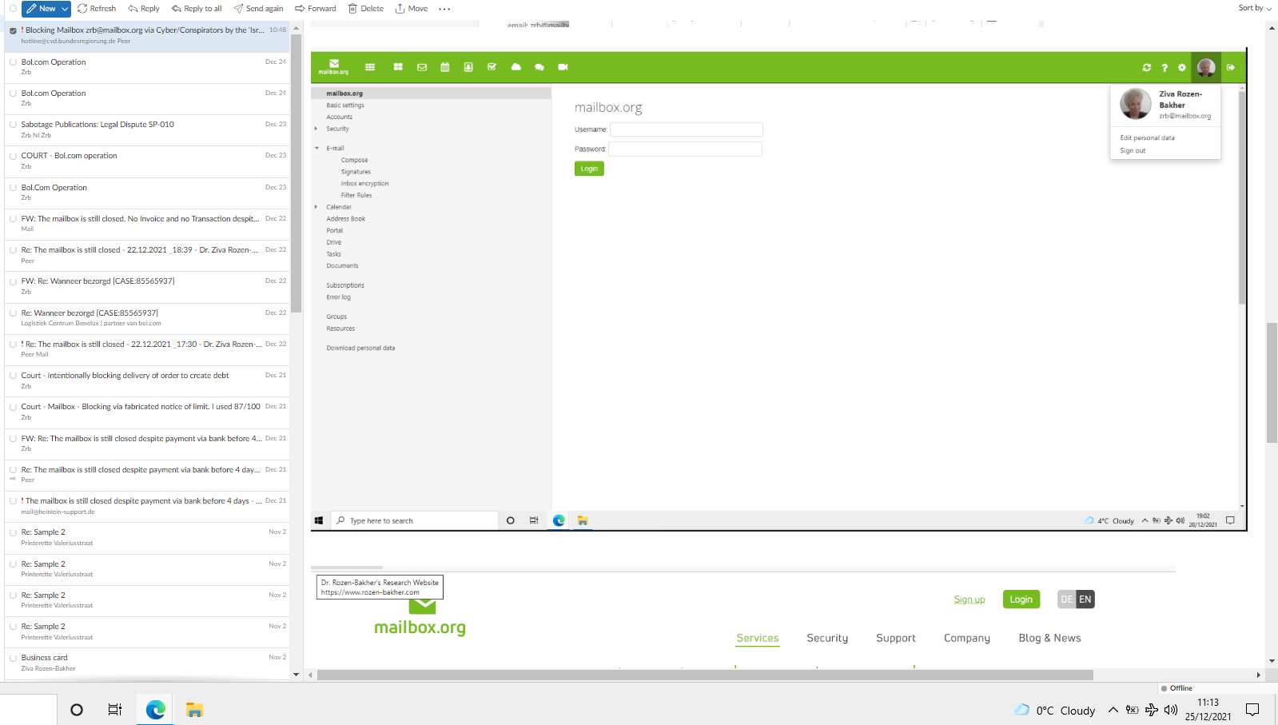Click the user avatar in the embedded green header

1206,68
